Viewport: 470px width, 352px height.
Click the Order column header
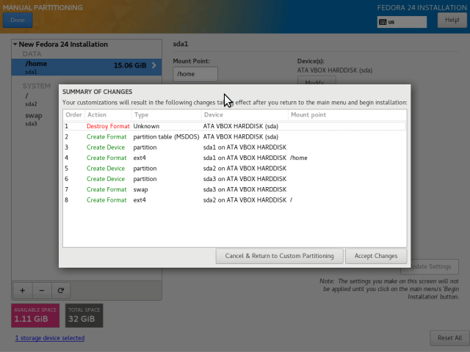pyautogui.click(x=73, y=115)
